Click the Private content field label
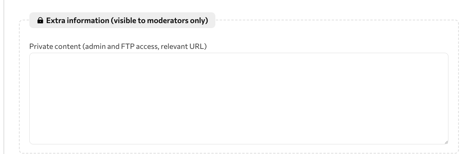This screenshot has height=154, width=472. (x=118, y=47)
